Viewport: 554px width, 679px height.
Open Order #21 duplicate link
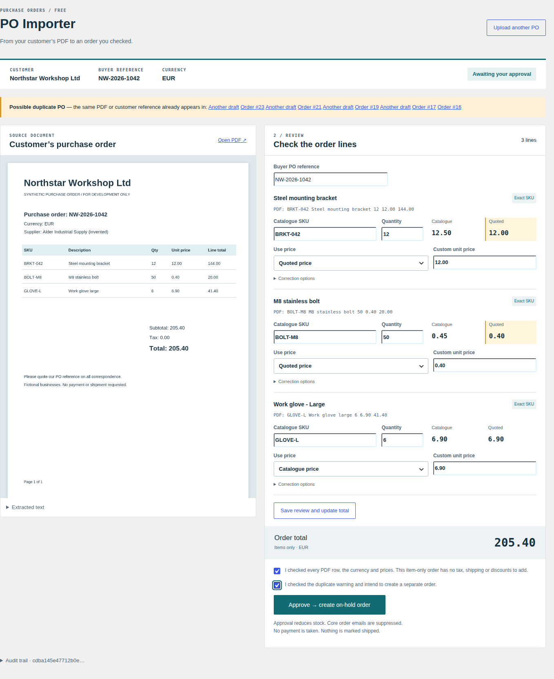pos(309,107)
